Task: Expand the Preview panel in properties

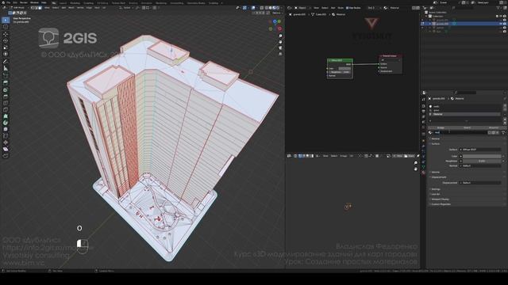Action: point(436,139)
